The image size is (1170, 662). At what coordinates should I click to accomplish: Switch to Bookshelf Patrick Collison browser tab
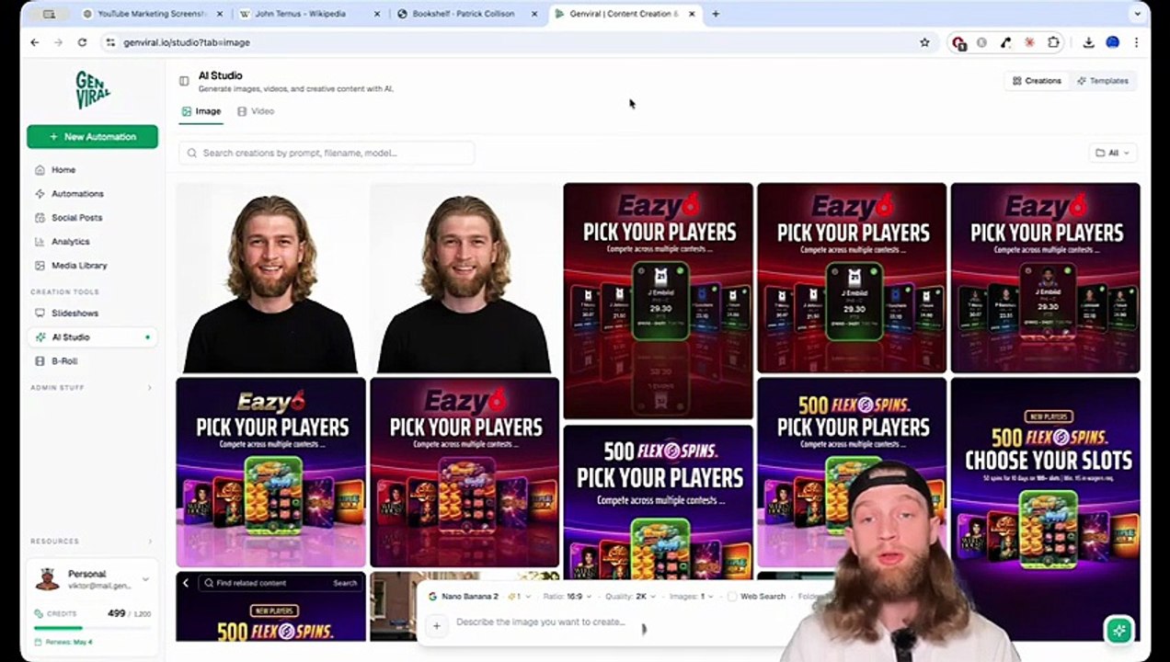(468, 14)
